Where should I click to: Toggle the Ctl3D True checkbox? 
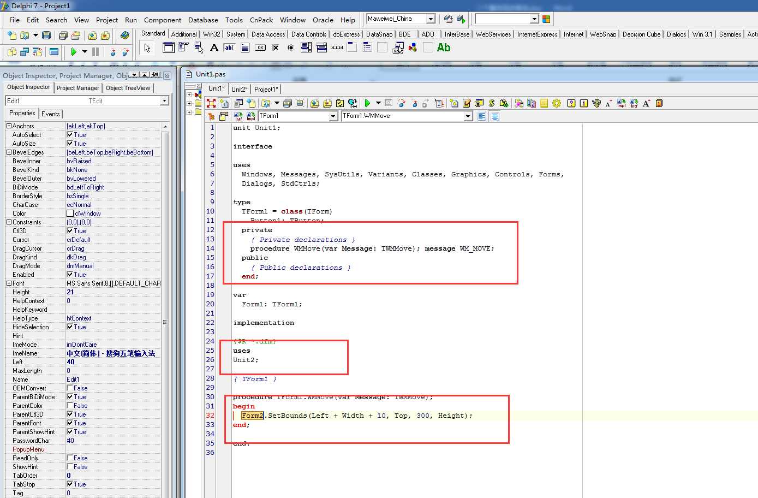pyautogui.click(x=70, y=231)
